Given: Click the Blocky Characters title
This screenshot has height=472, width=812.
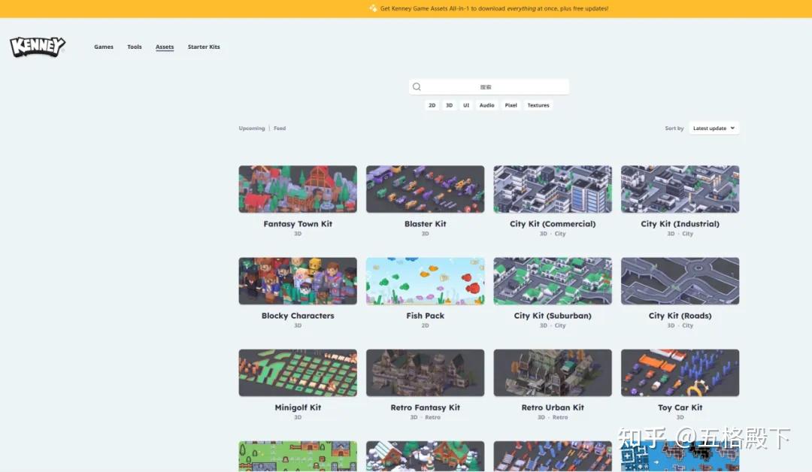Looking at the screenshot, I should (298, 316).
